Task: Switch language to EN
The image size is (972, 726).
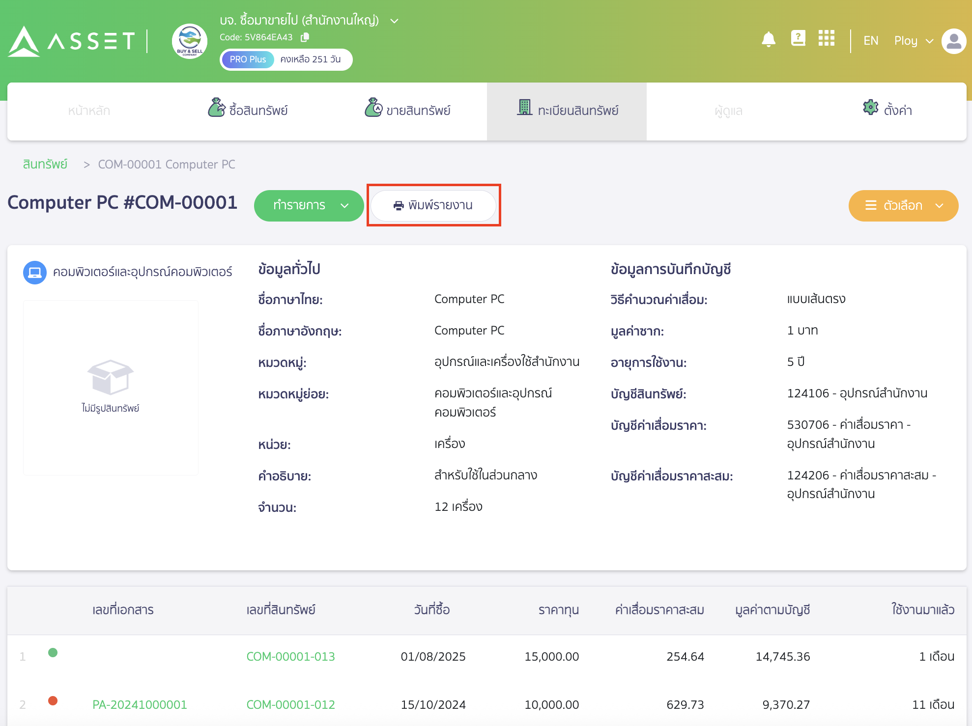Action: [x=871, y=41]
